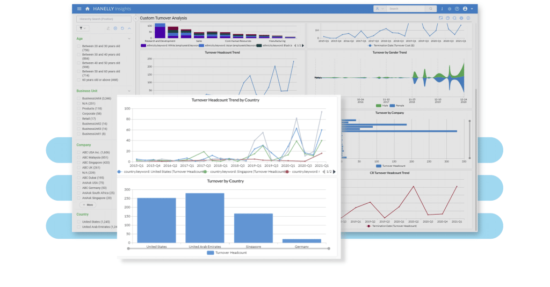Check 'ABC Malaysia (851)' company
The width and height of the screenshot is (550, 287).
click(x=78, y=158)
